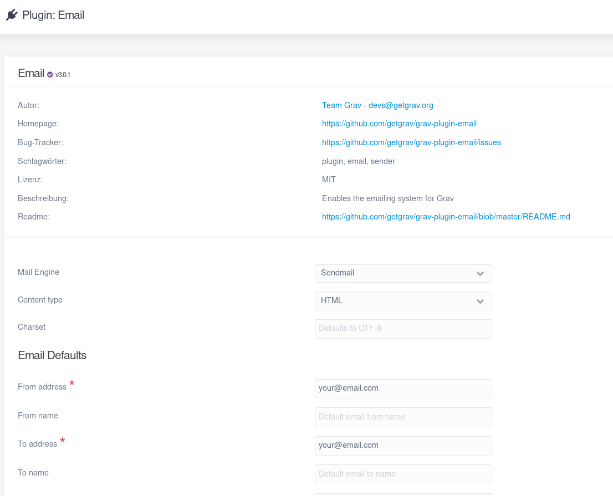Click the To name input field
The image size is (613, 496).
(403, 474)
